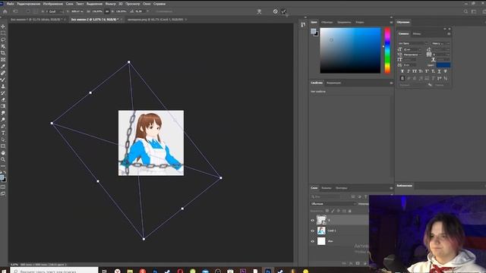Open the font family dropdown
This screenshot has width=486, height=273.
point(413,43)
